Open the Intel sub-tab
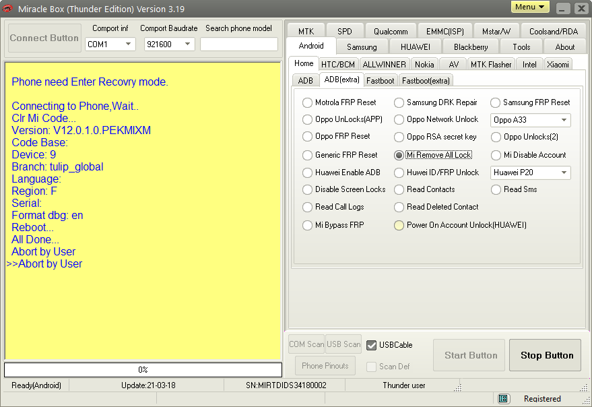The width and height of the screenshot is (592, 407). coord(529,64)
